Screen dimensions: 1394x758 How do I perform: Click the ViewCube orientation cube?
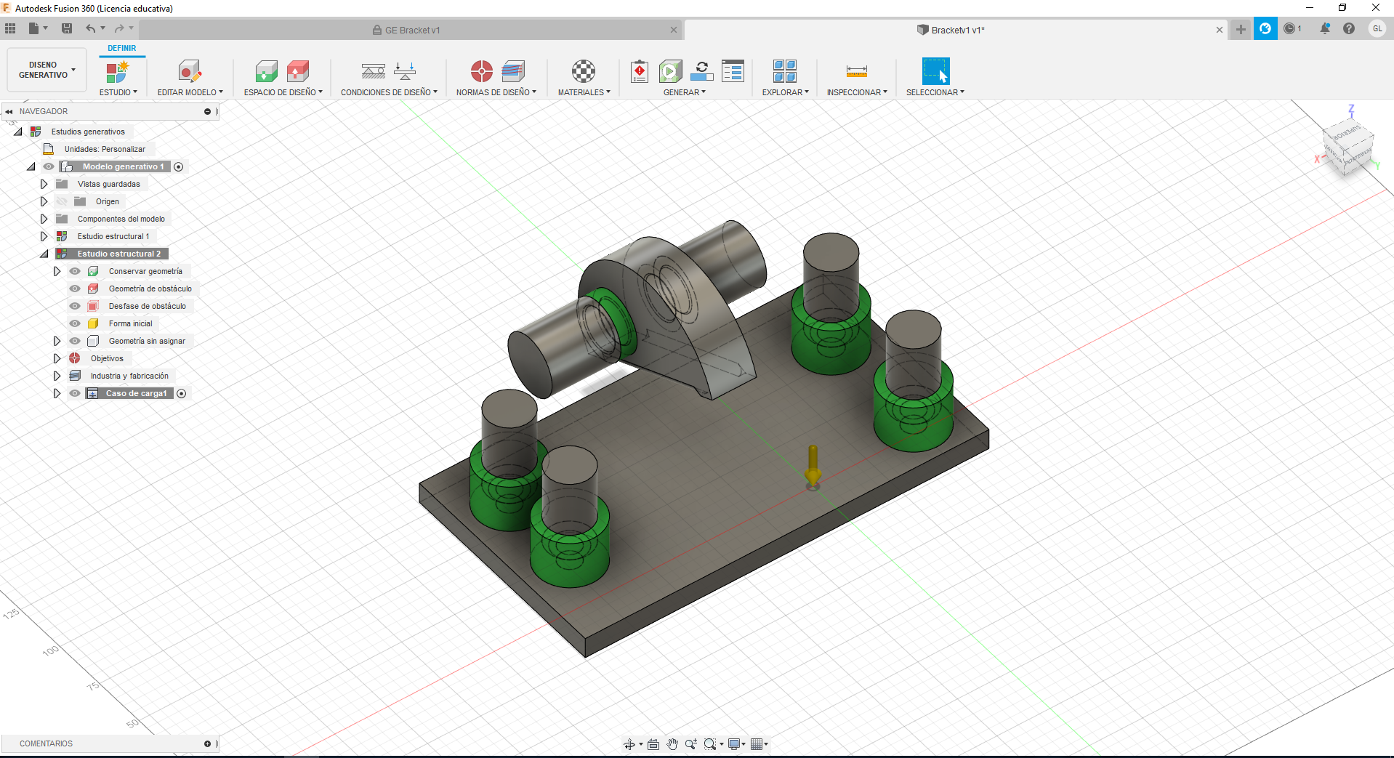click(1347, 146)
